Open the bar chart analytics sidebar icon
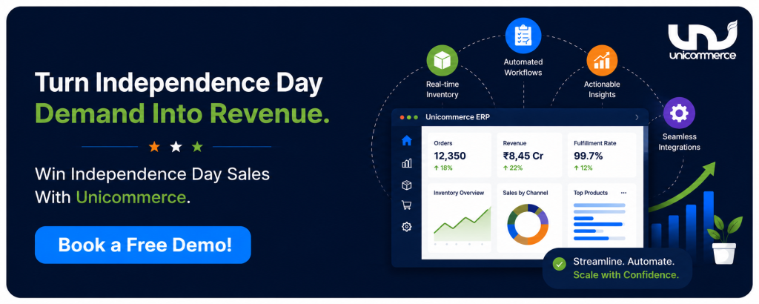The width and height of the screenshot is (759, 304). [407, 164]
